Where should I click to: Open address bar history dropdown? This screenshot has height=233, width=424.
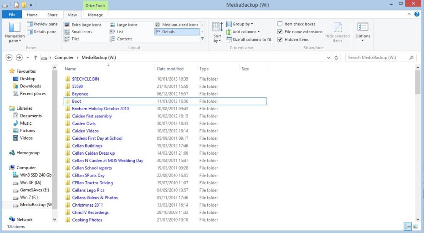[x=328, y=58]
